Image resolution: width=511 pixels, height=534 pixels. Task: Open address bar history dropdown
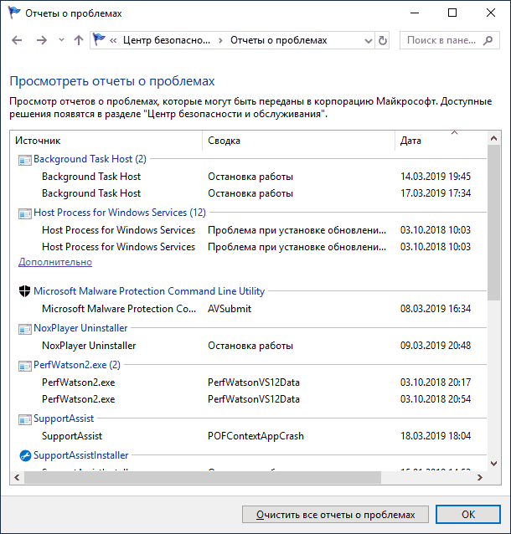[x=368, y=41]
